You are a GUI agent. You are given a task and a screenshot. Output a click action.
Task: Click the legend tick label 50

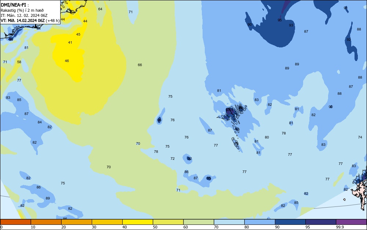click(155, 227)
